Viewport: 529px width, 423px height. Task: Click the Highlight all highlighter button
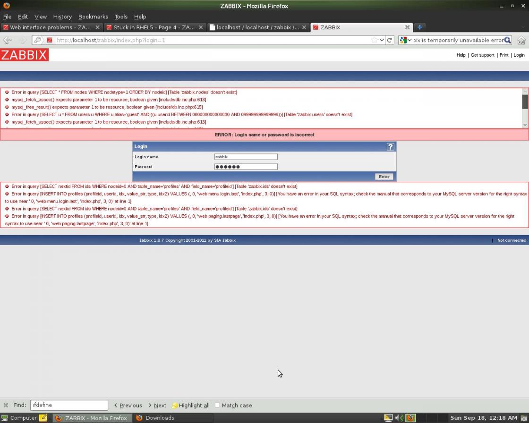pyautogui.click(x=191, y=405)
